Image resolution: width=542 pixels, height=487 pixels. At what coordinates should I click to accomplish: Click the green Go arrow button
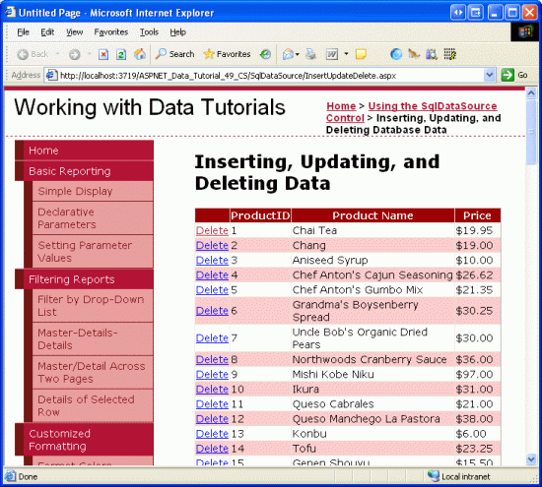tap(508, 75)
